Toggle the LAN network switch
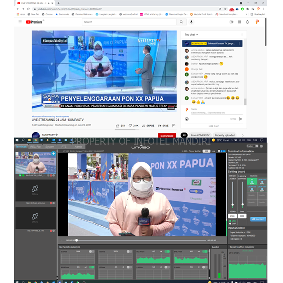The image size is (283, 283). (92, 252)
